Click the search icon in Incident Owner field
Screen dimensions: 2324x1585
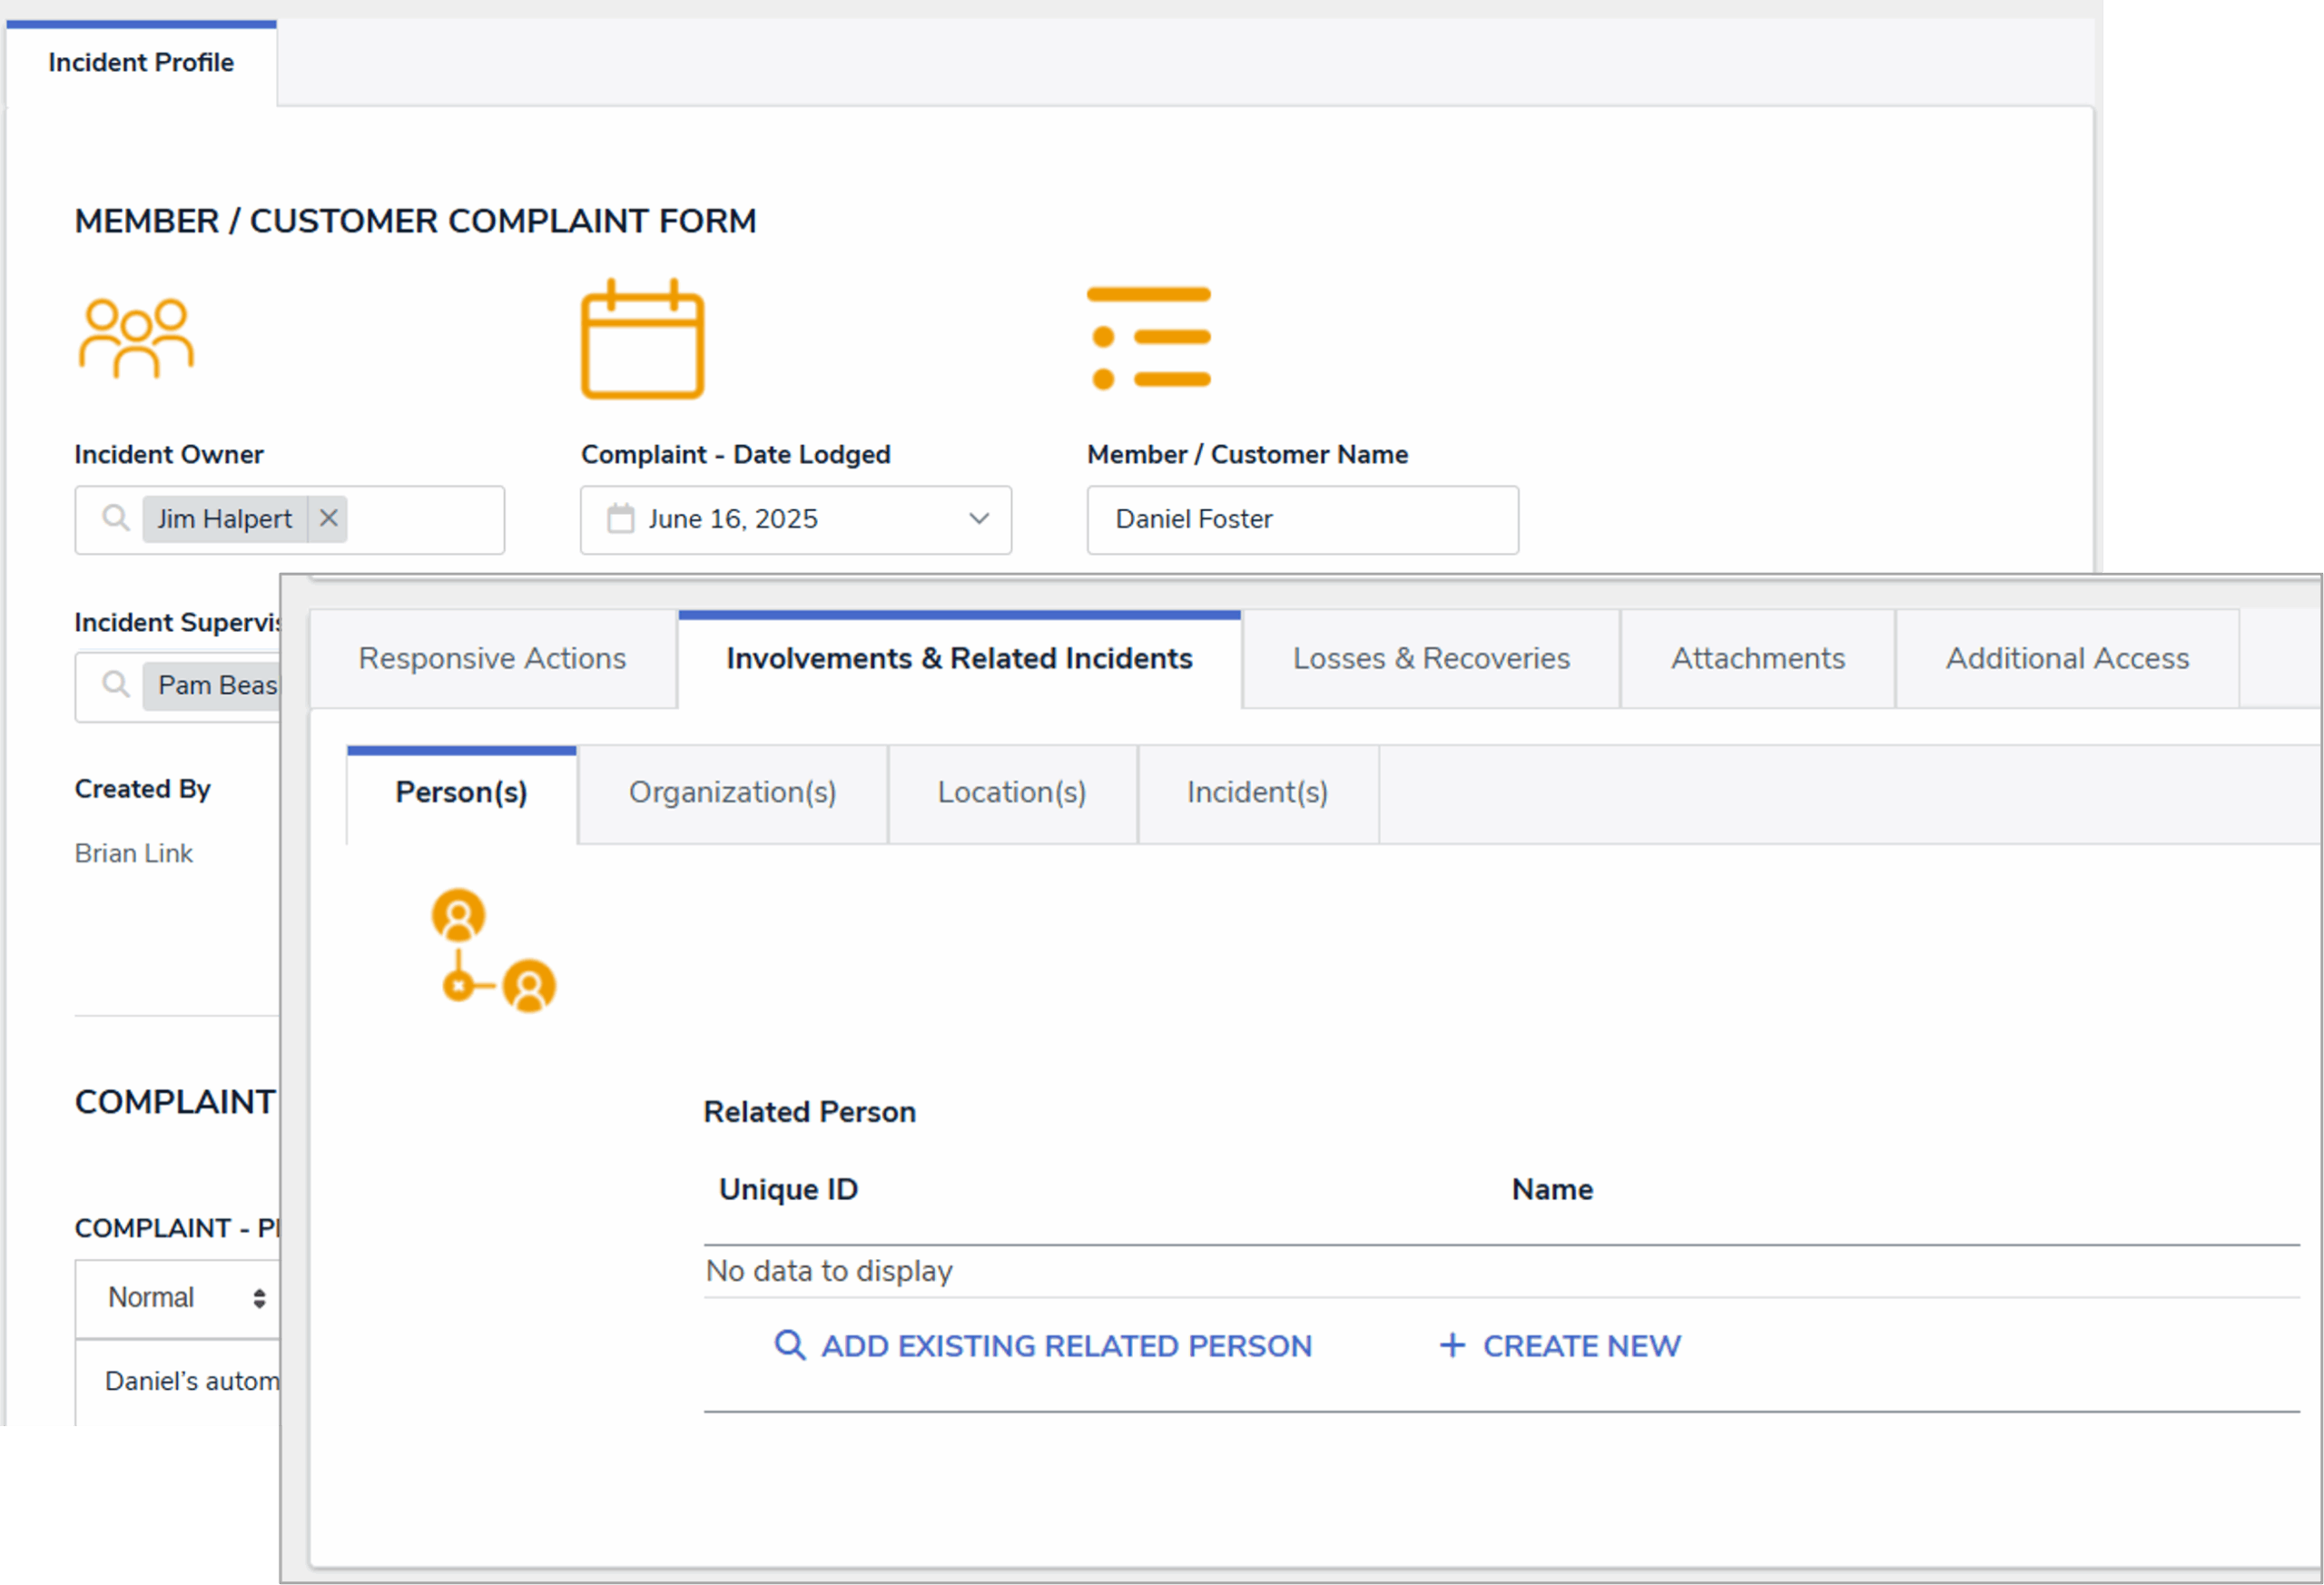[x=116, y=518]
